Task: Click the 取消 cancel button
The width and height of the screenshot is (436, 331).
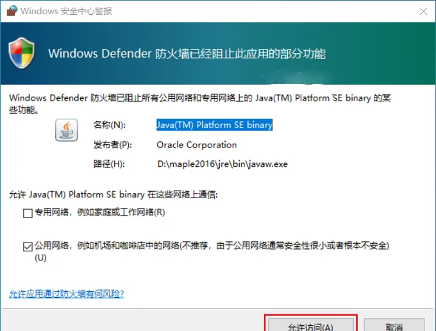Action: pyautogui.click(x=394, y=325)
